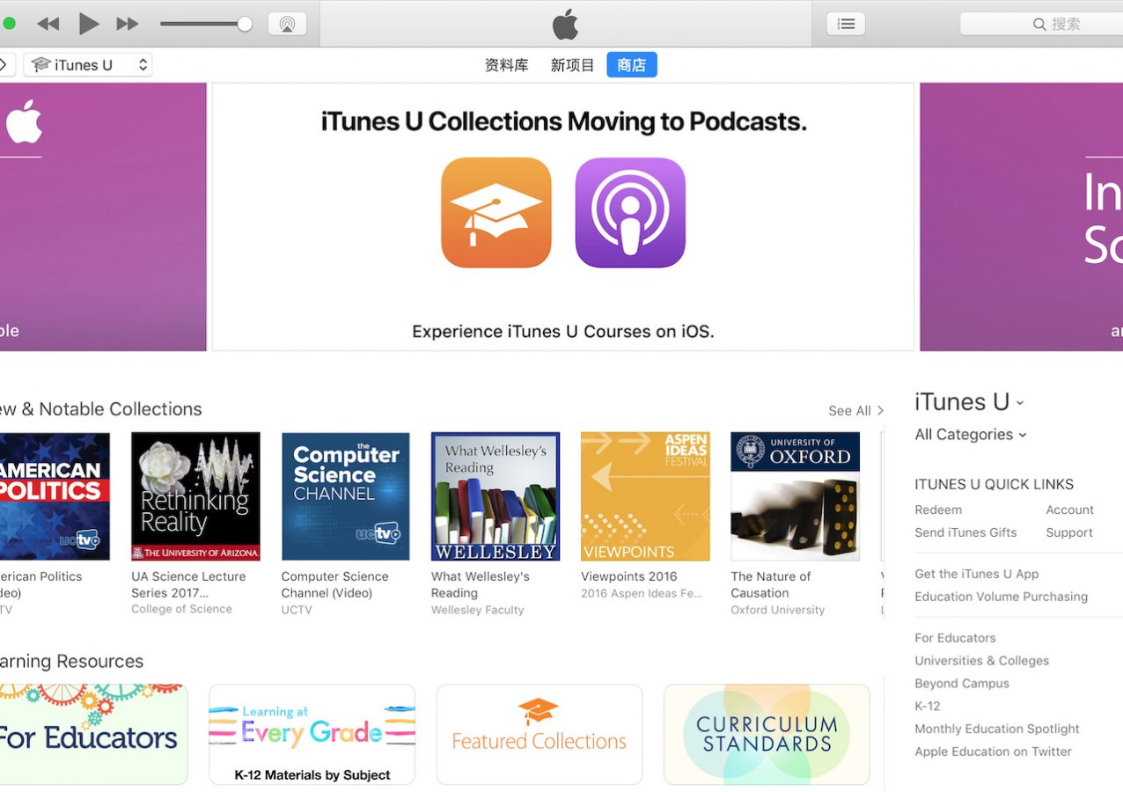The height and width of the screenshot is (792, 1123).
Task: Open the Redeem quick link
Action: 938,510
